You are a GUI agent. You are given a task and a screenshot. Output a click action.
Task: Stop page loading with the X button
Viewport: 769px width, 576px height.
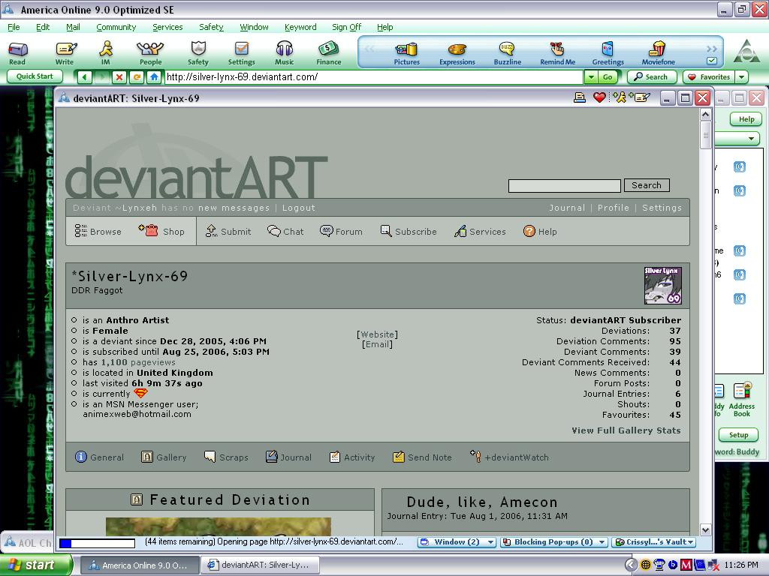coord(119,77)
